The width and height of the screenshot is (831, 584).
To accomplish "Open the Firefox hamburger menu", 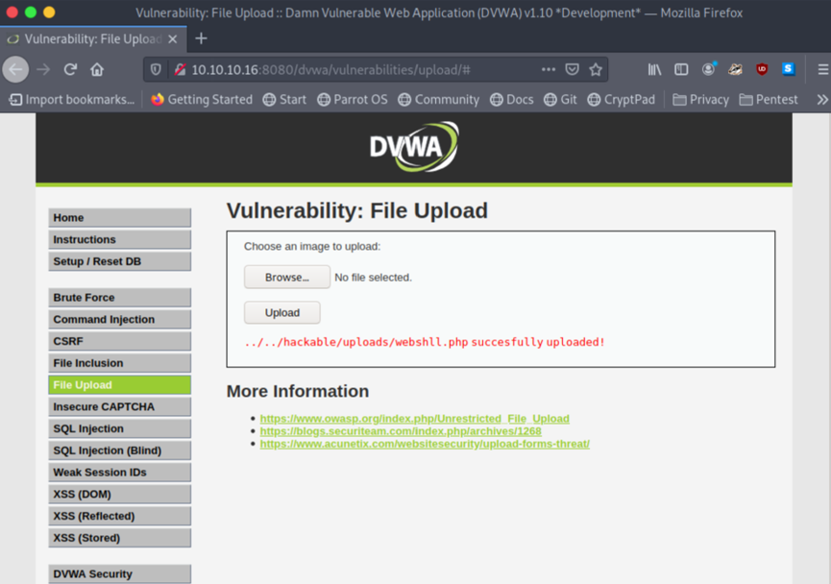I will coord(822,69).
